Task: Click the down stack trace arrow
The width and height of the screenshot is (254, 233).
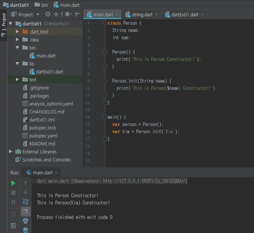Action: point(25,192)
